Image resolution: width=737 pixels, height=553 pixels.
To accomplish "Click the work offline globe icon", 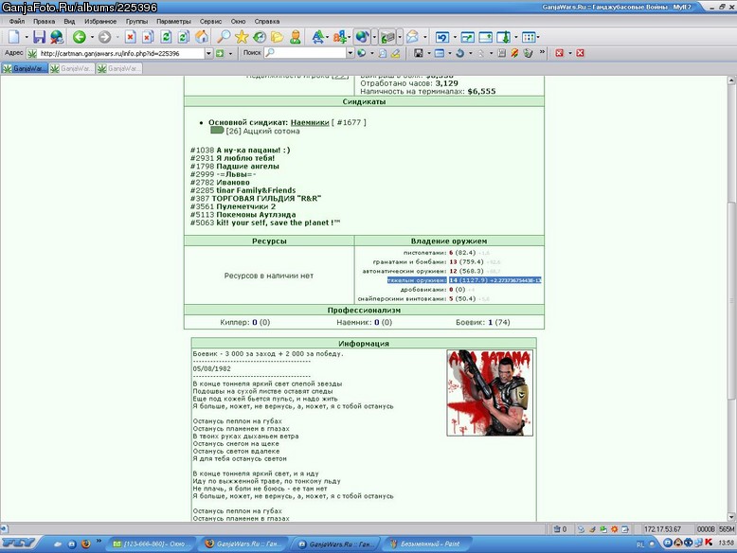I will point(57,37).
